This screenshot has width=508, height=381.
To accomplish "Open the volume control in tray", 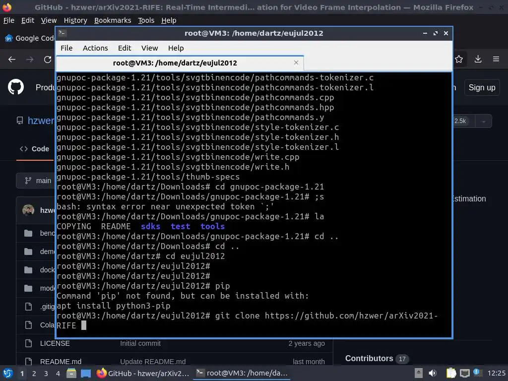I will click(x=433, y=373).
